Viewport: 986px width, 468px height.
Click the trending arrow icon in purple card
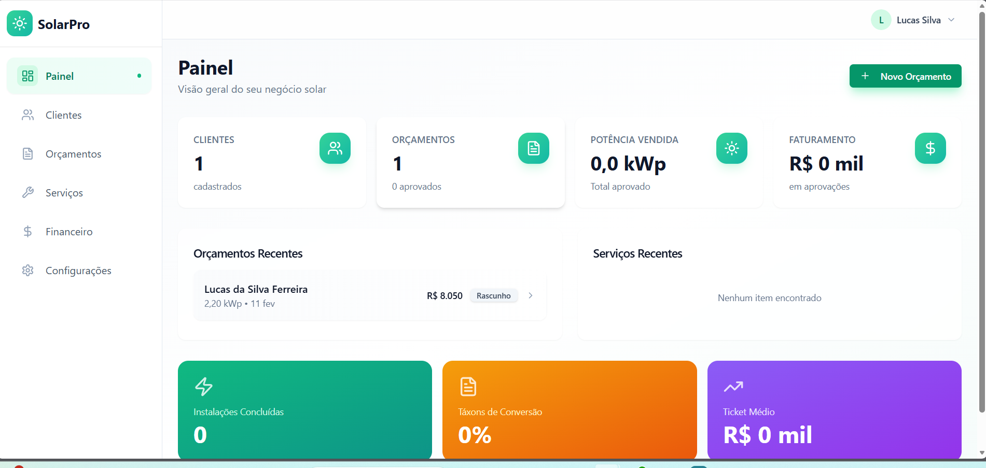pos(733,387)
